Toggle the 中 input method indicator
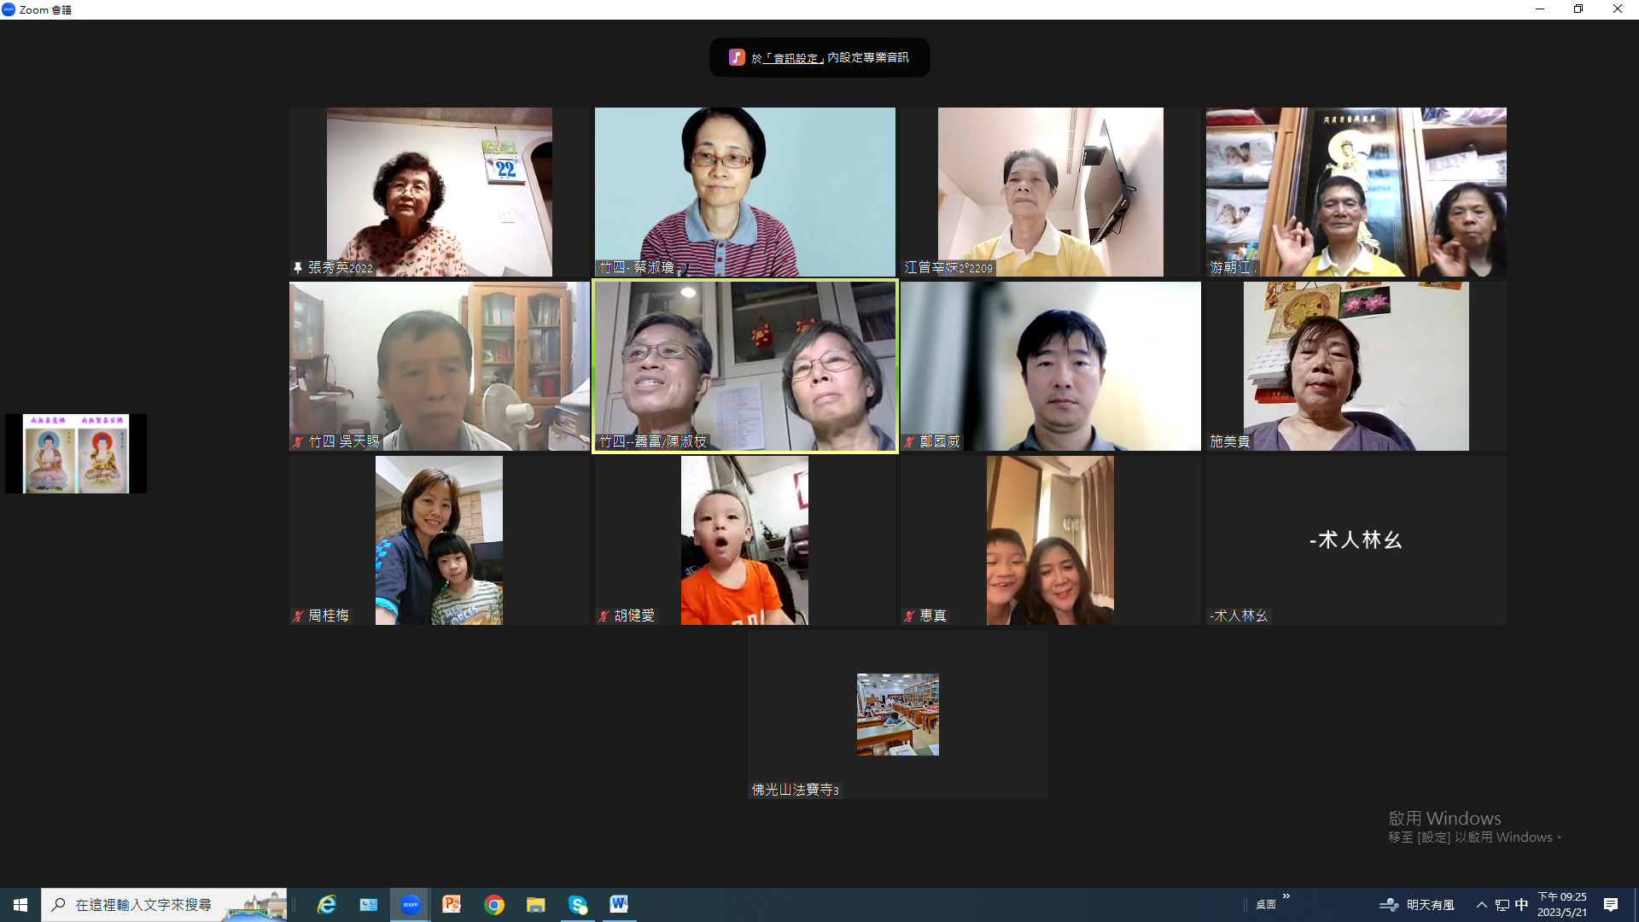This screenshot has width=1639, height=922. click(x=1521, y=905)
